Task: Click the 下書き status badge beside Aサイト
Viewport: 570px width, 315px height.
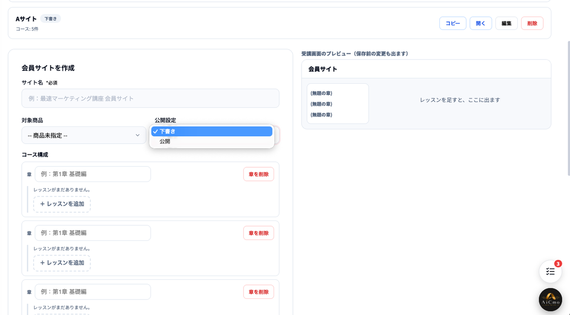Action: [x=50, y=19]
